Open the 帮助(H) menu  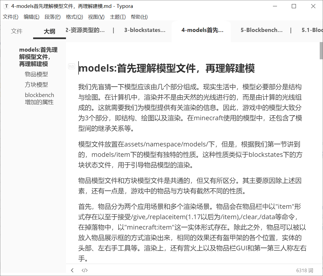click(x=139, y=17)
